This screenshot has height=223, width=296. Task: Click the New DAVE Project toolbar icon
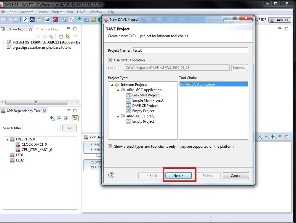click(x=64, y=19)
